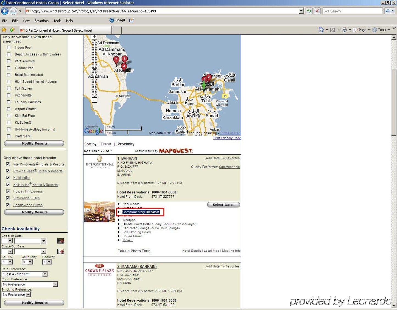Click the Take a Photo Tour link
This screenshot has width=397, height=310.
point(134,251)
